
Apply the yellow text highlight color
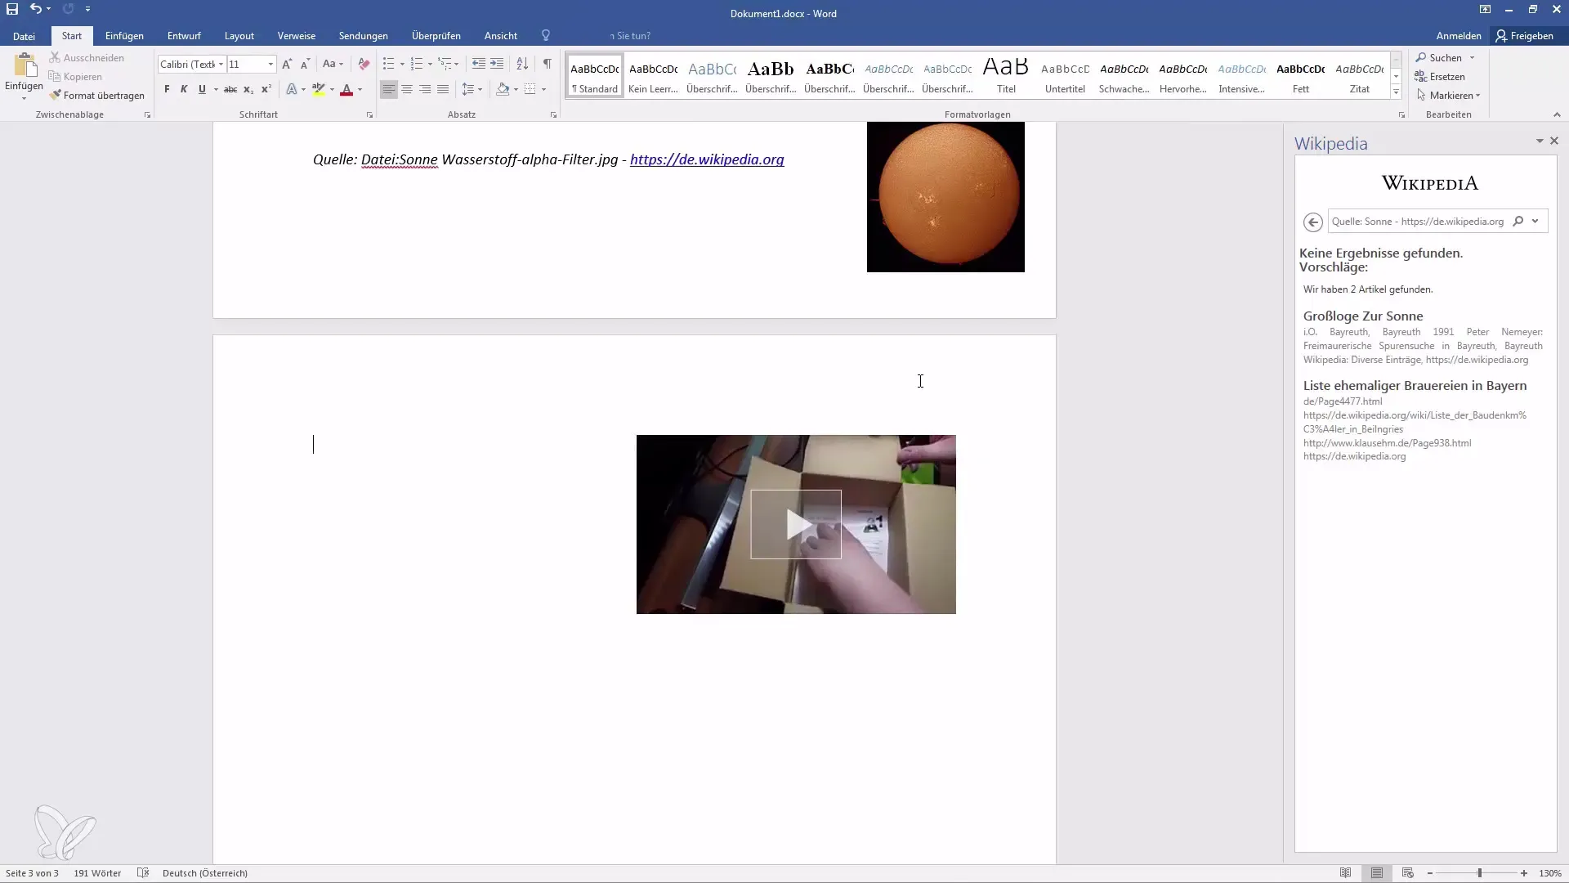319,89
